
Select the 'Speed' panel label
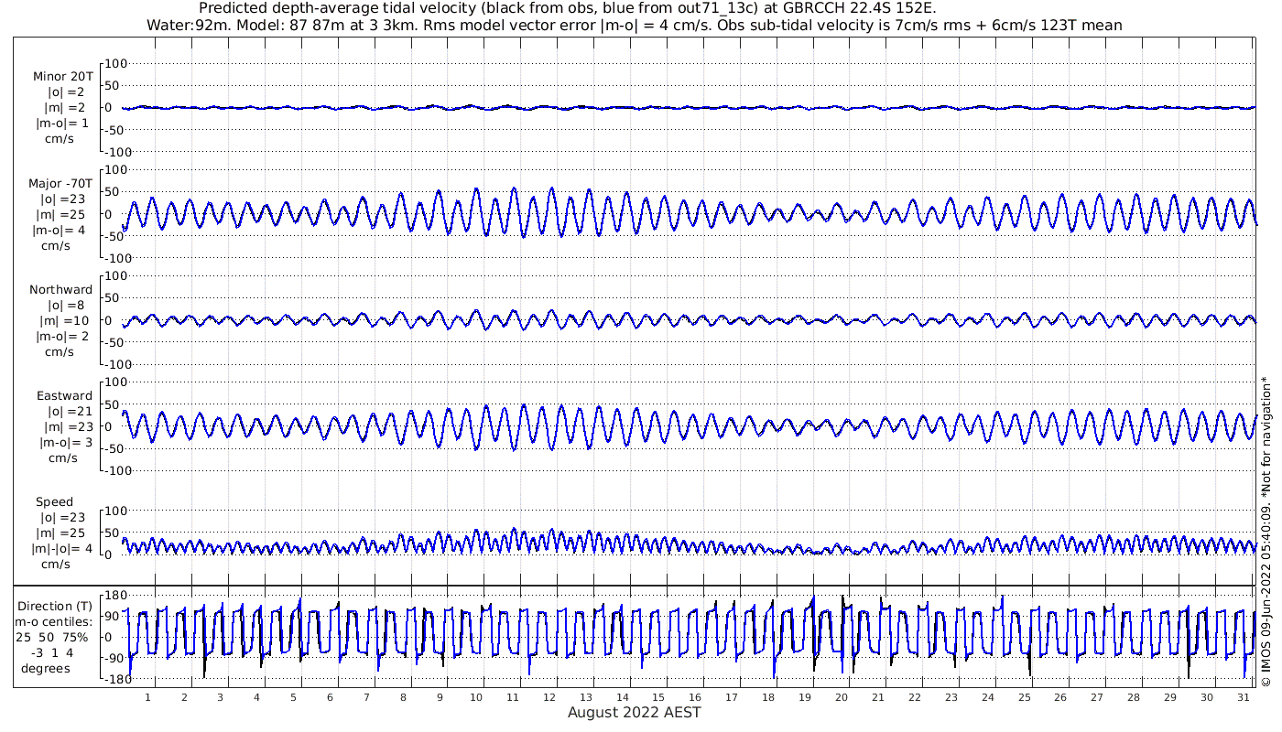55,502
